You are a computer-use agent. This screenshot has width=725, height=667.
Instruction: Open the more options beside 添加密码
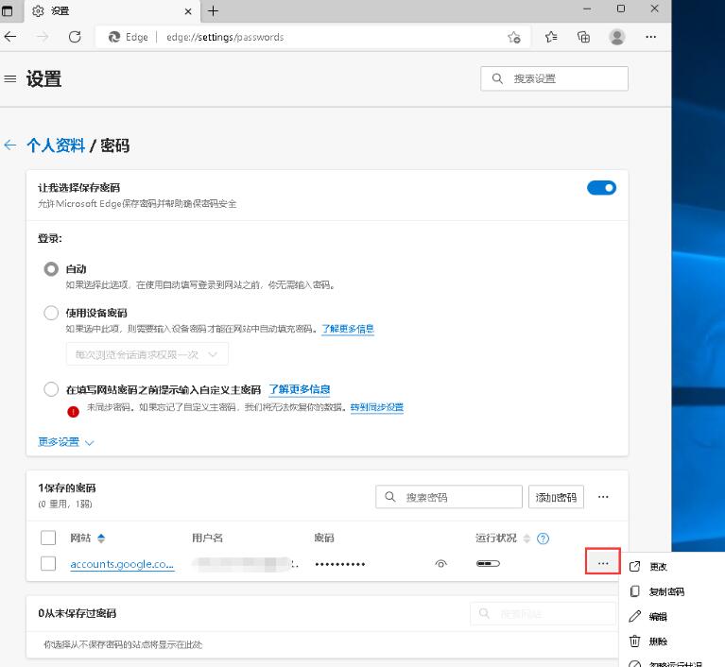click(603, 497)
